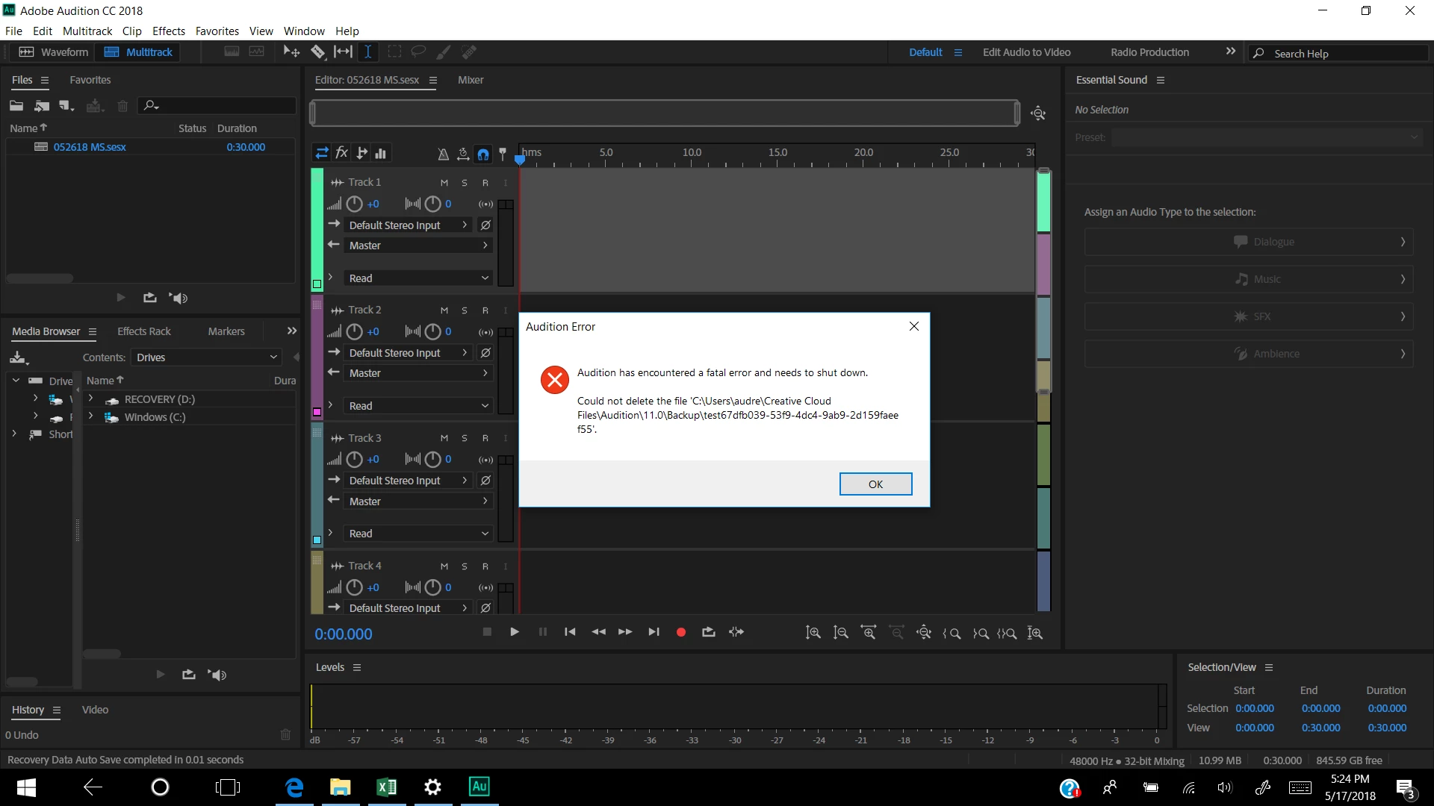Click the fx effects icon above tracks
This screenshot has width=1434, height=806.
pyautogui.click(x=341, y=153)
